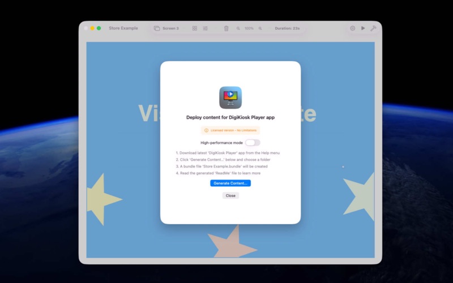The image size is (453, 283).
Task: Click the DigiKiosk Player app icon
Action: [x=230, y=97]
